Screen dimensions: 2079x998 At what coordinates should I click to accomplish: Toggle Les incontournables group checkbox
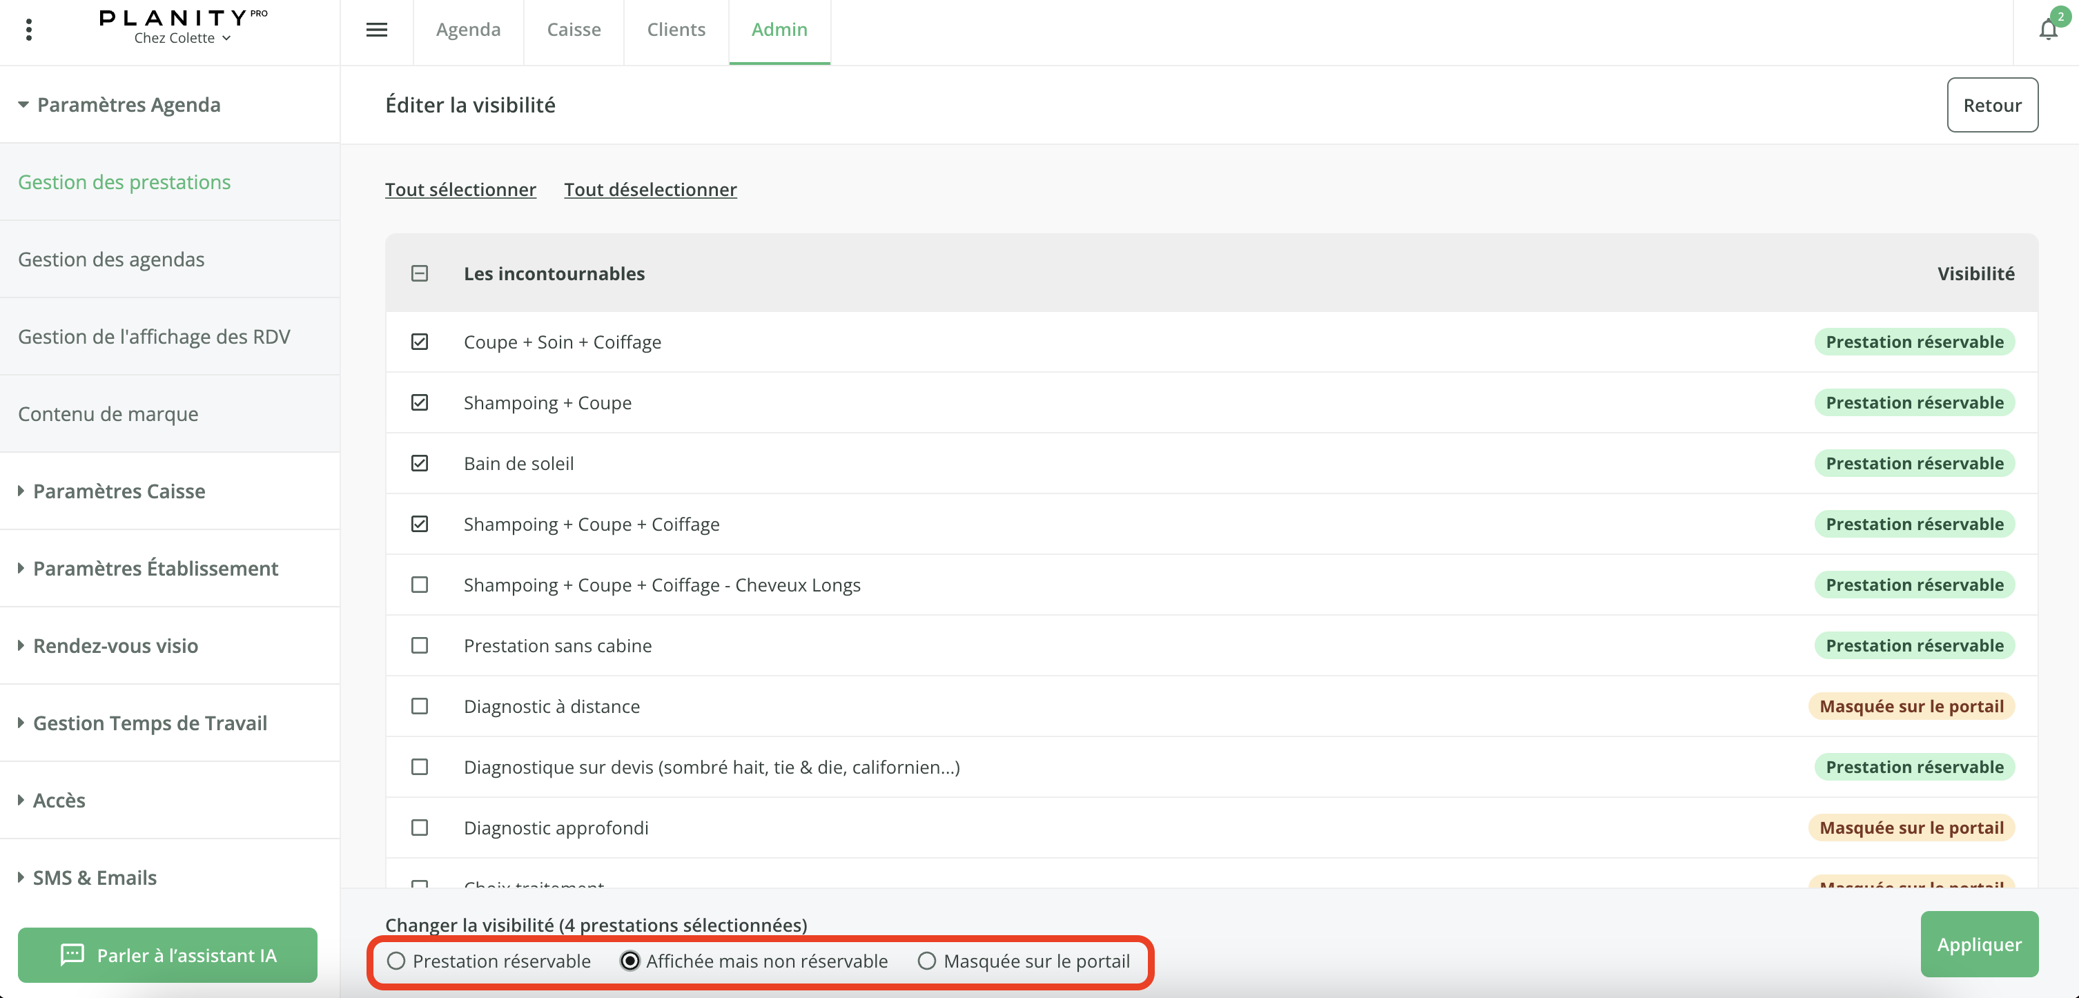pos(420,273)
